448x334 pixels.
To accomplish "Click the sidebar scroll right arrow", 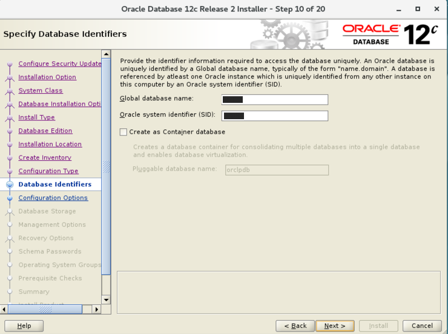I will click(x=97, y=309).
